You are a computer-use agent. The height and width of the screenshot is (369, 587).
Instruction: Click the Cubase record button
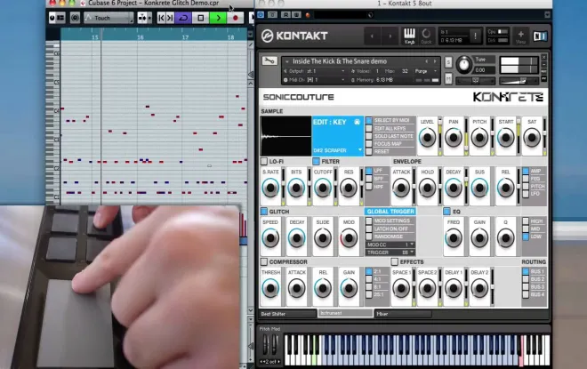point(235,18)
